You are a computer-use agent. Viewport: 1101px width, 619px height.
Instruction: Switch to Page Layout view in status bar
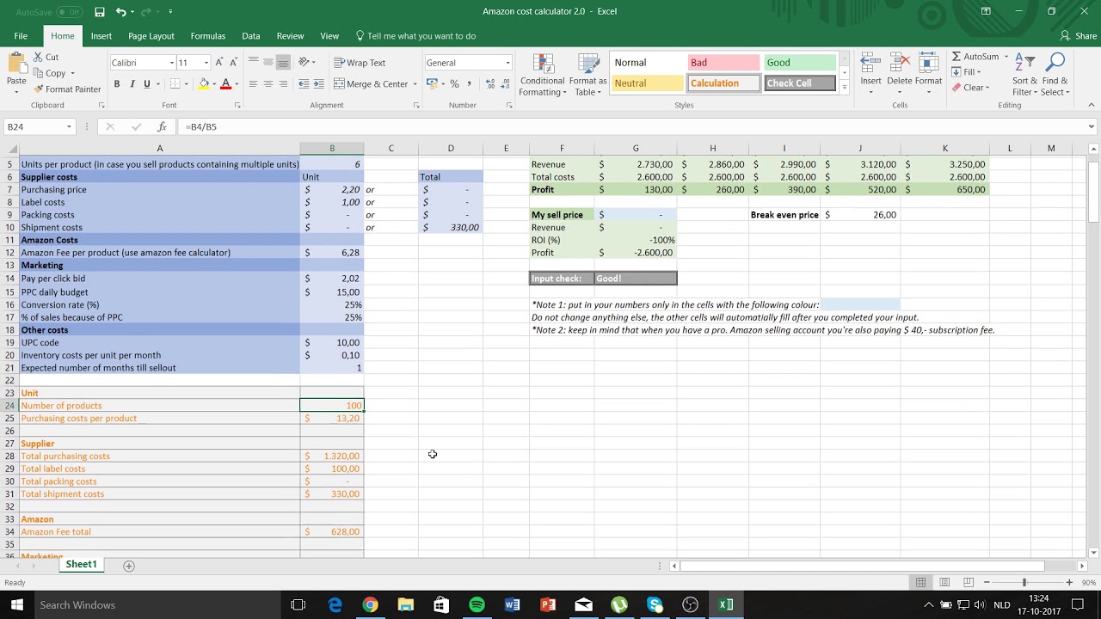click(944, 582)
